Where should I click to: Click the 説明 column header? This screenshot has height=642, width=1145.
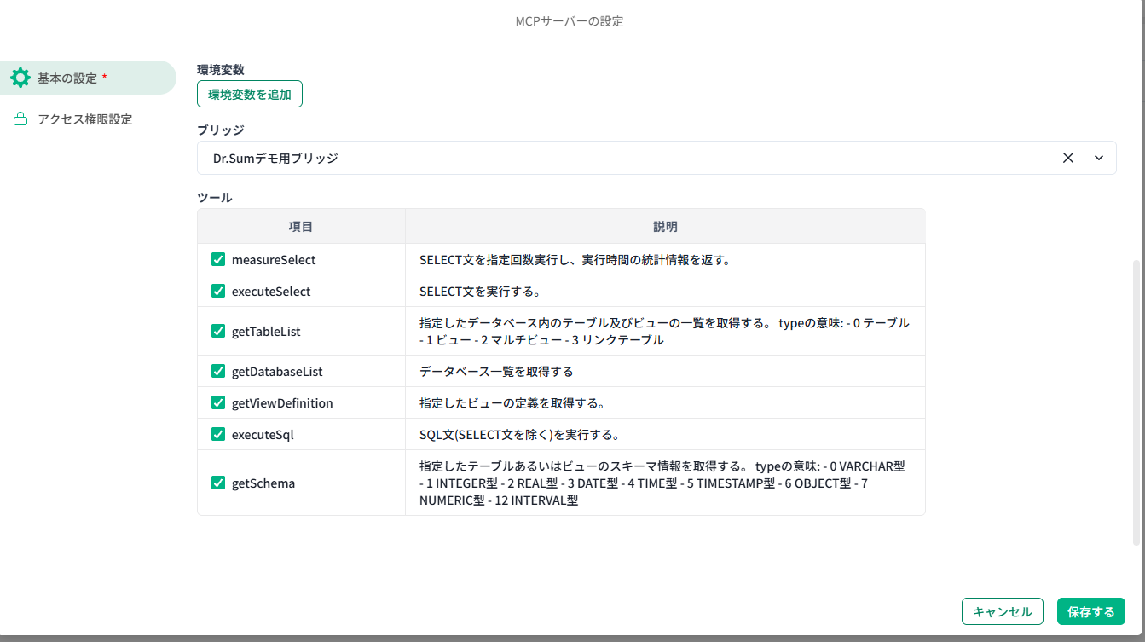665,227
